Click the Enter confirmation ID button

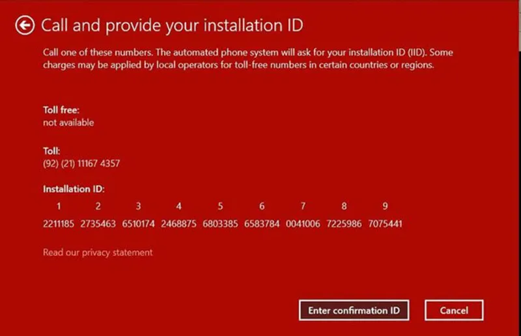(354, 311)
